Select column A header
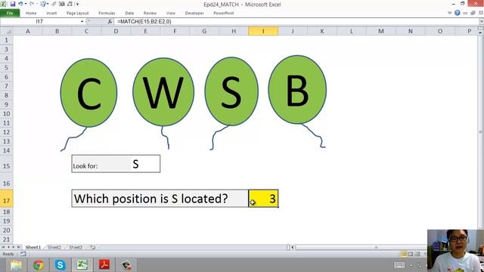This screenshot has height=272, width=484. (28, 31)
